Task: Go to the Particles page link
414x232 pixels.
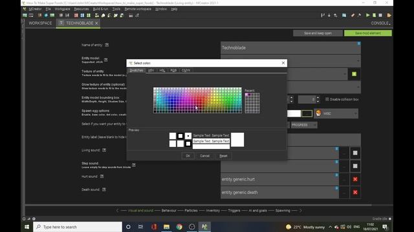Action: pyautogui.click(x=191, y=211)
